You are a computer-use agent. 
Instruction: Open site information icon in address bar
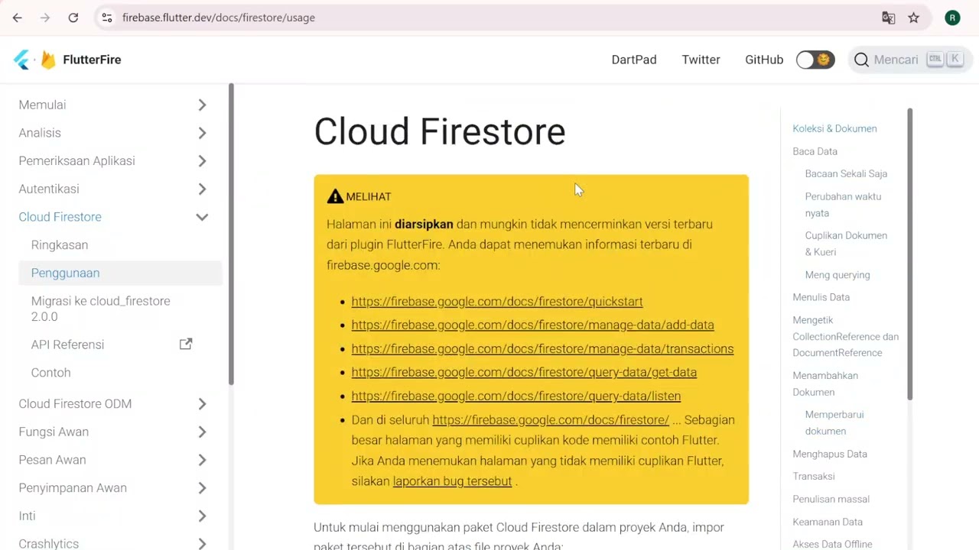107,18
